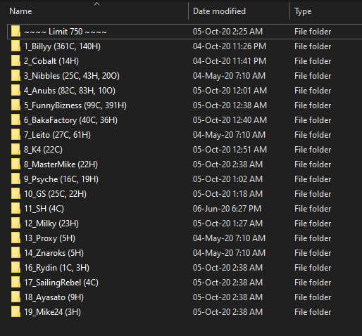Select folder icon for 17_SailingRebel
The width and height of the screenshot is (362, 336).
(x=15, y=283)
